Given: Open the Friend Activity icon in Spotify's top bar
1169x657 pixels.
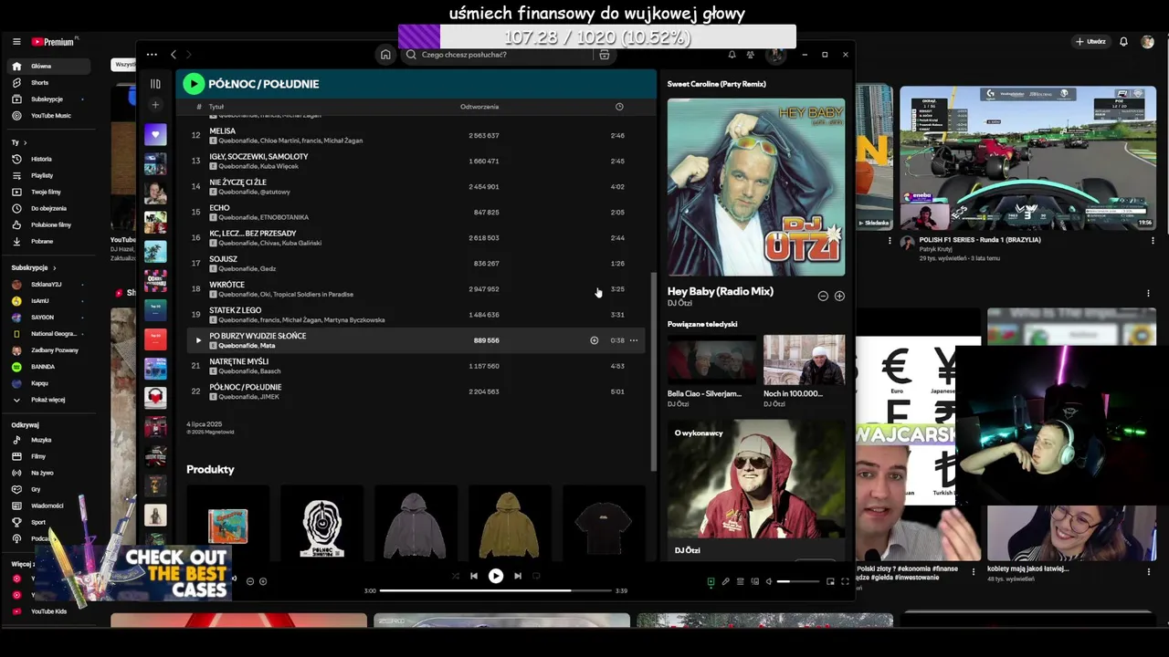Looking at the screenshot, I should (751, 55).
